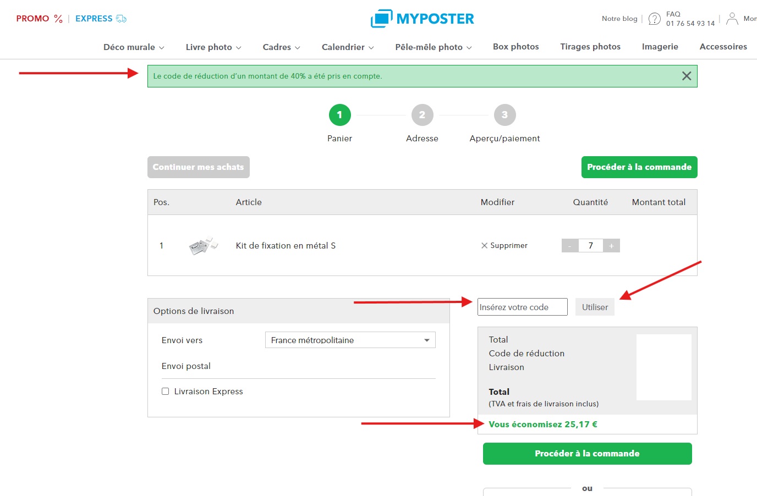Click the MYPOSTER logo
The width and height of the screenshot is (757, 496).
(x=422, y=19)
